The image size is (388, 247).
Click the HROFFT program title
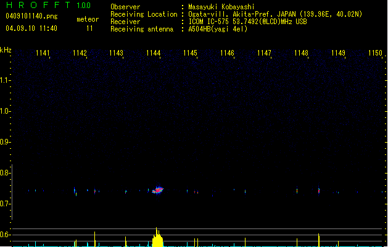pos(38,5)
